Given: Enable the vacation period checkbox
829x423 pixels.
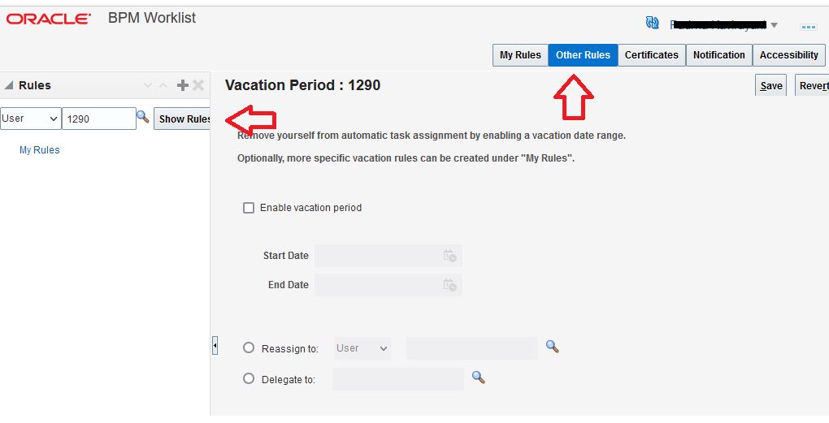Looking at the screenshot, I should 249,208.
